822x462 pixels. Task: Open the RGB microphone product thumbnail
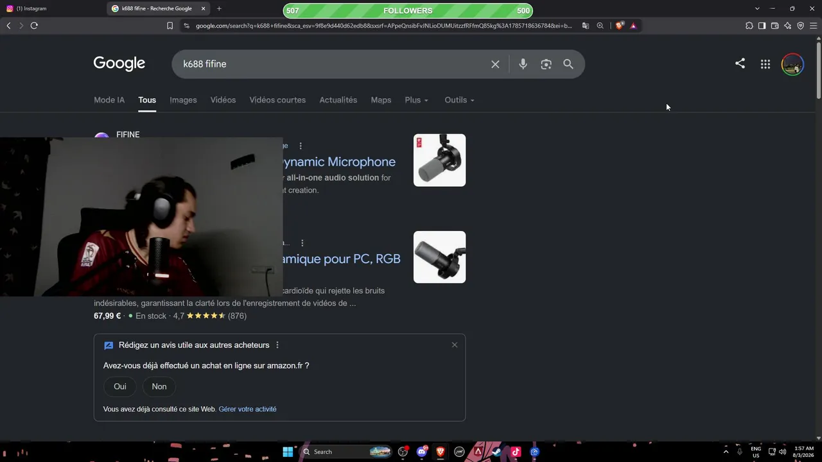tap(439, 257)
